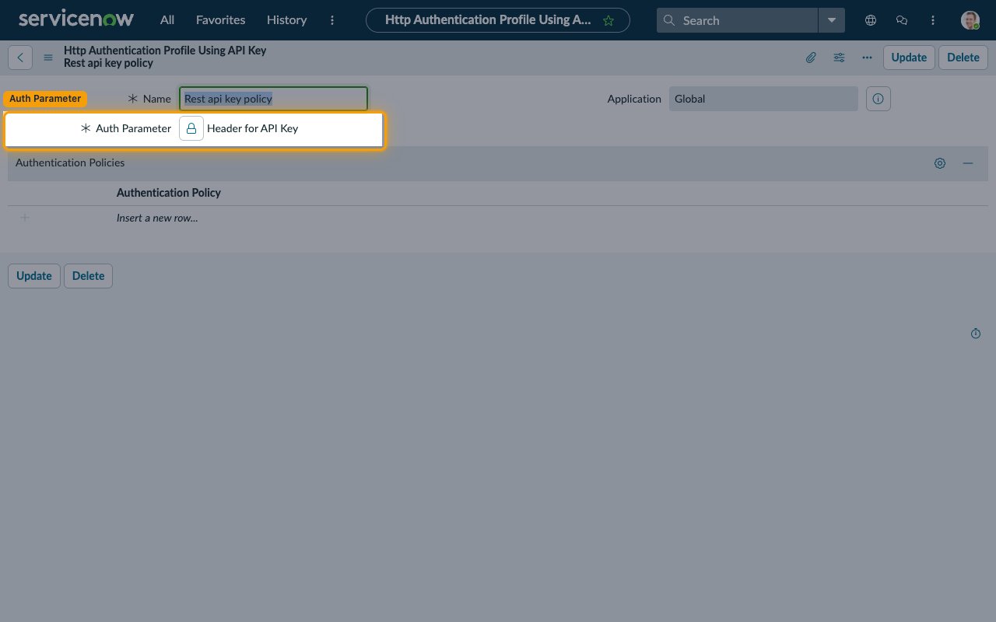Open the chat conversations icon
Viewport: 996px width, 622px height.
pos(902,20)
